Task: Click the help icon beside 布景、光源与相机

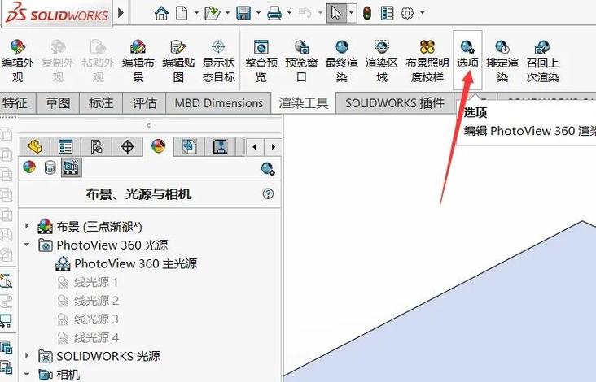Action: pyautogui.click(x=268, y=194)
